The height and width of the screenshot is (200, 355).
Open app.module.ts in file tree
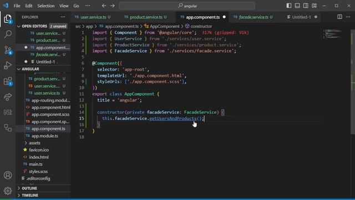point(44,136)
